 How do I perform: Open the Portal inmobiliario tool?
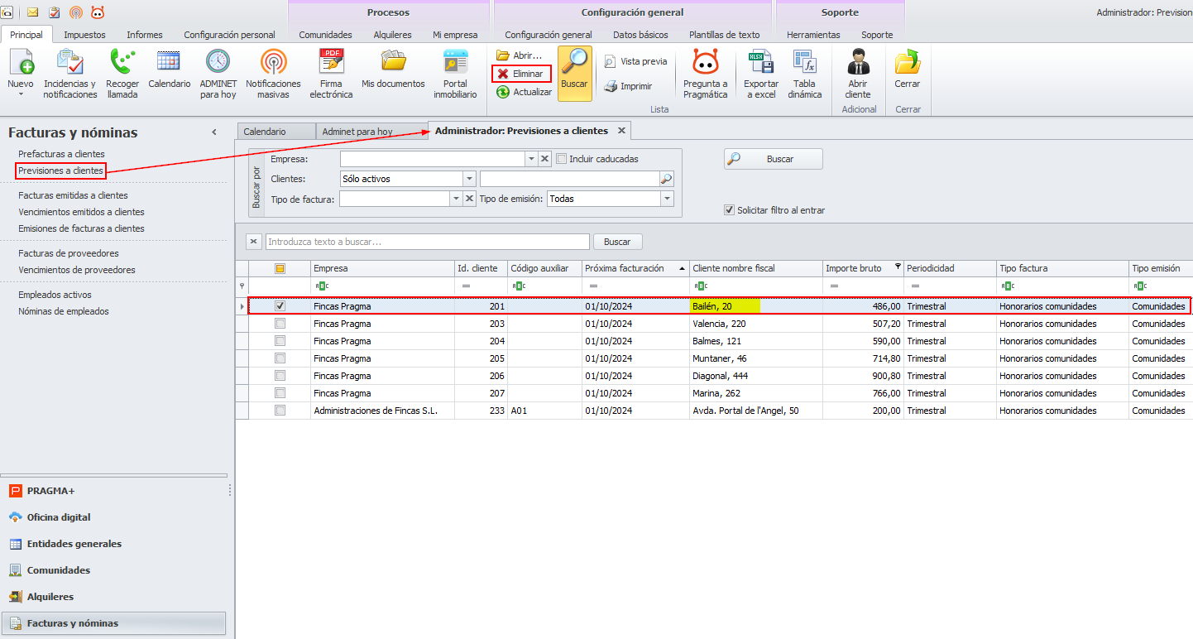tap(455, 73)
